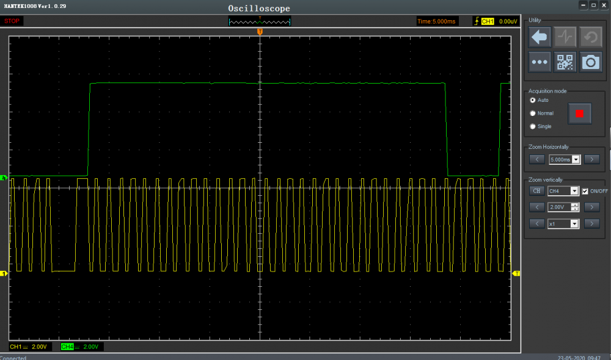Select Normal acquisition mode
This screenshot has height=360, width=611.
[x=533, y=113]
